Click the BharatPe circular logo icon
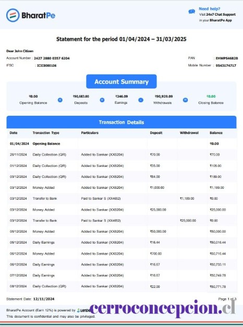 tap(13, 15)
